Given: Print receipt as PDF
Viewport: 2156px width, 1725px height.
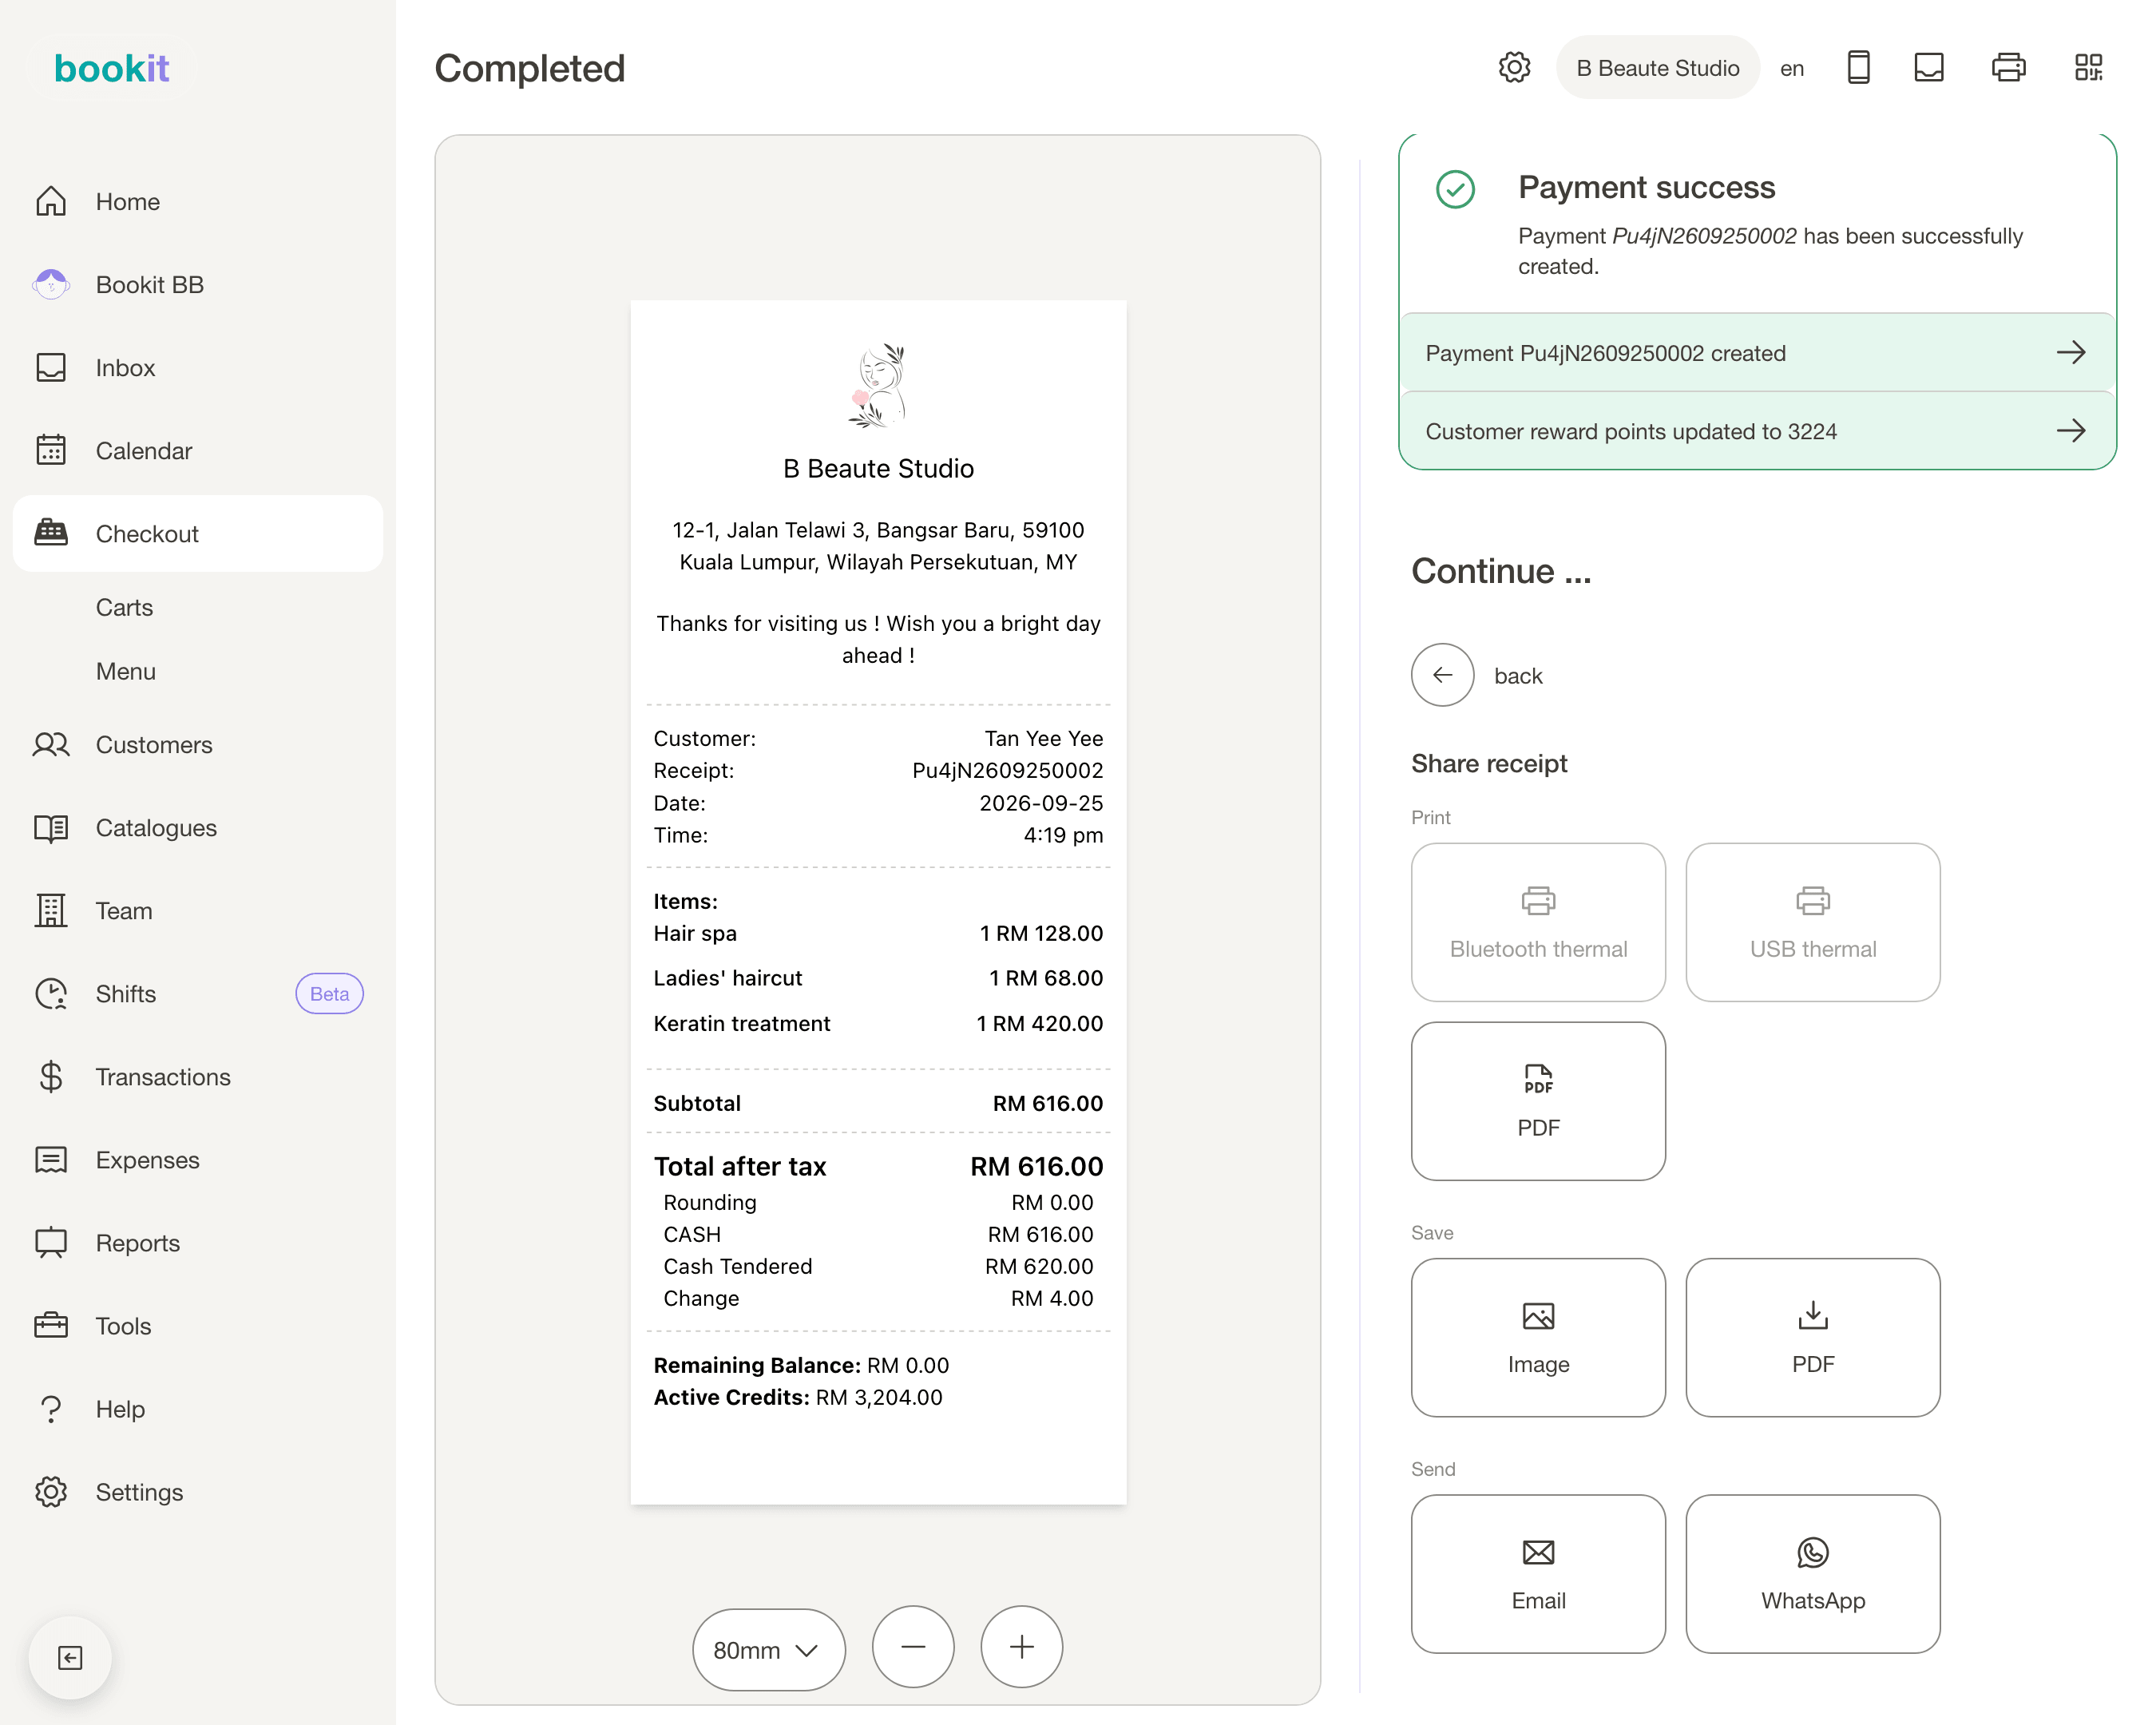Looking at the screenshot, I should pyautogui.click(x=1538, y=1101).
